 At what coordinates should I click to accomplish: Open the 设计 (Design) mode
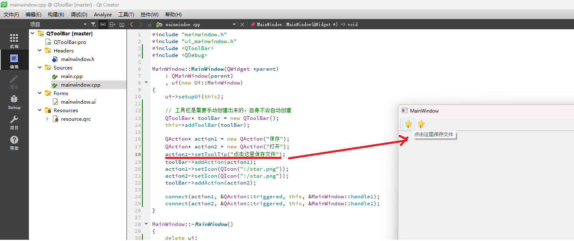coord(14,82)
